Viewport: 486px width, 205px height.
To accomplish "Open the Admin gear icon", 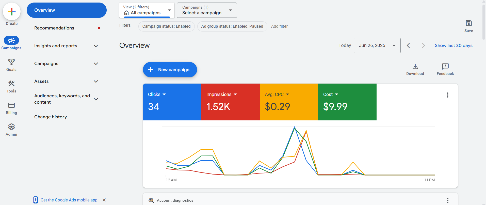I will click(x=11, y=127).
